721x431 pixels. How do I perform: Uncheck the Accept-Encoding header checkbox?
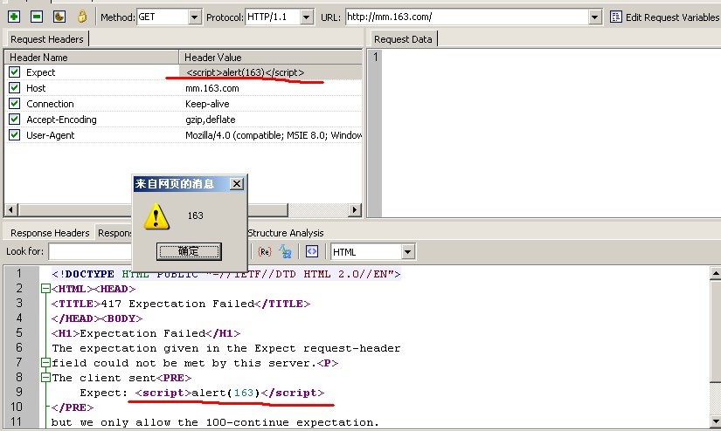coord(14,120)
